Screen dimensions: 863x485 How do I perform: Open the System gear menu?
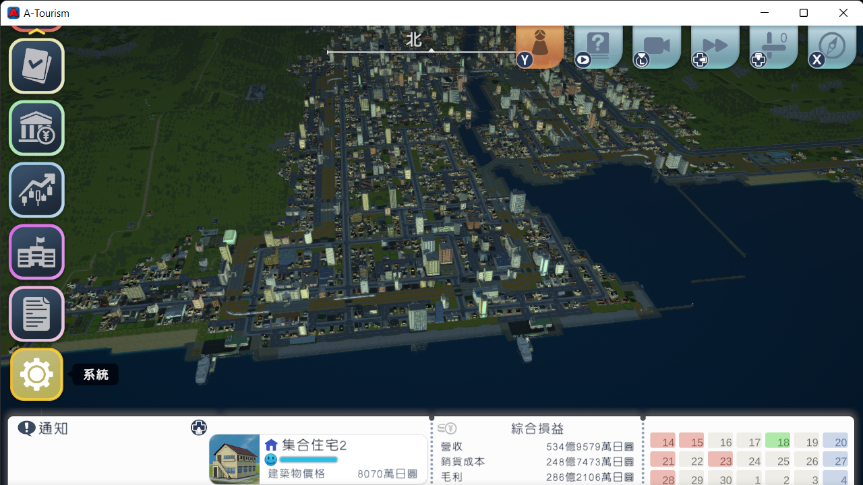click(x=36, y=375)
